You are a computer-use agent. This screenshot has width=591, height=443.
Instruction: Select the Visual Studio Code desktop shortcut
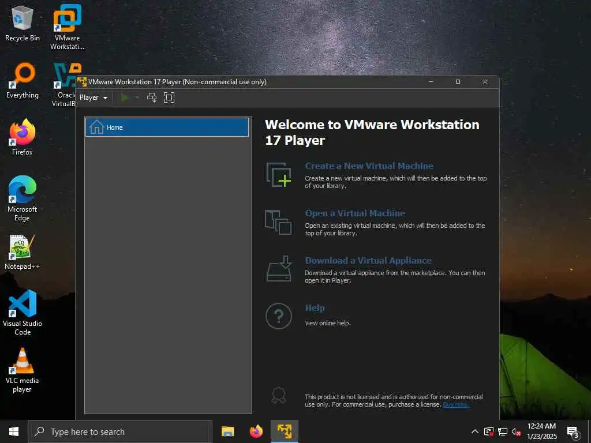23,313
